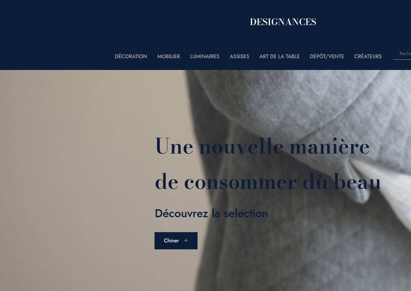
Task: Select the ASSISES menu item
Action: (x=239, y=56)
